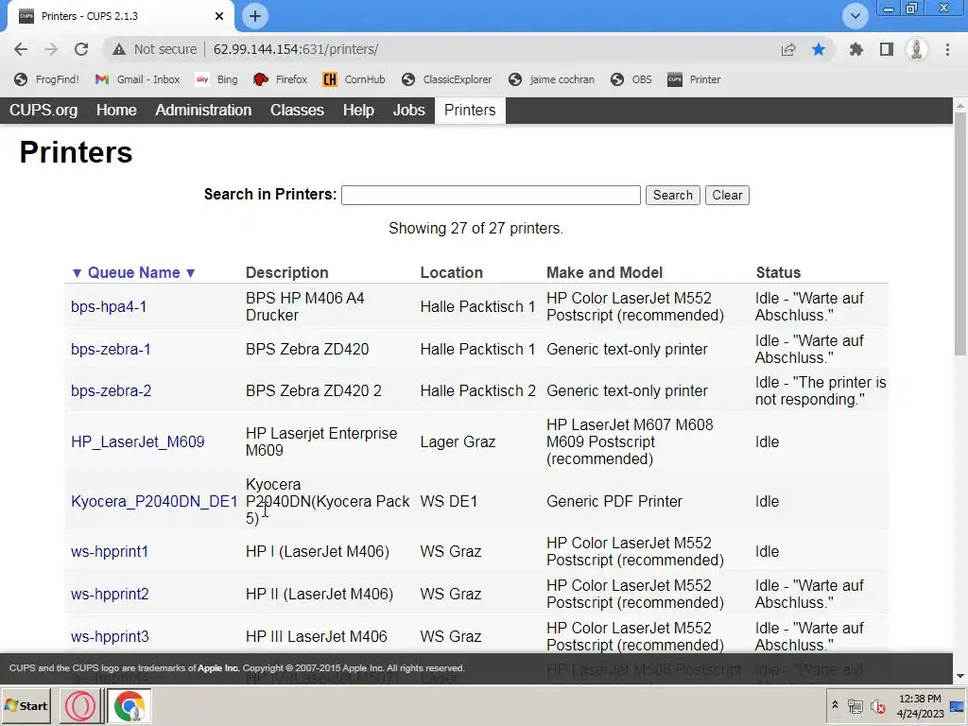Select the Printers tab

(470, 110)
